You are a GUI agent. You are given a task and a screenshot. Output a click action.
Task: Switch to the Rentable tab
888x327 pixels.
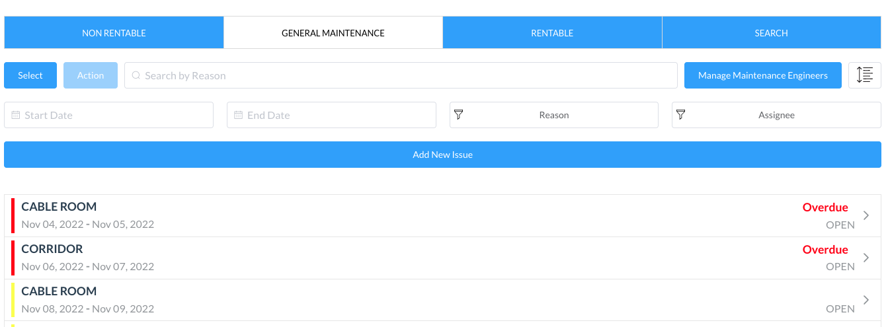point(552,33)
